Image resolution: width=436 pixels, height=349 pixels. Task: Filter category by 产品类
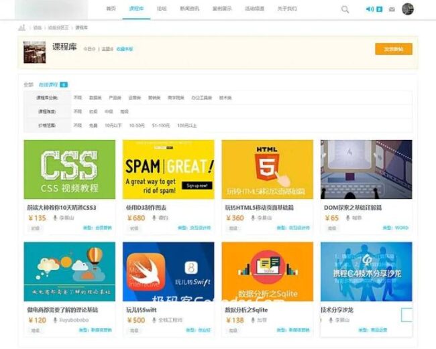115,98
